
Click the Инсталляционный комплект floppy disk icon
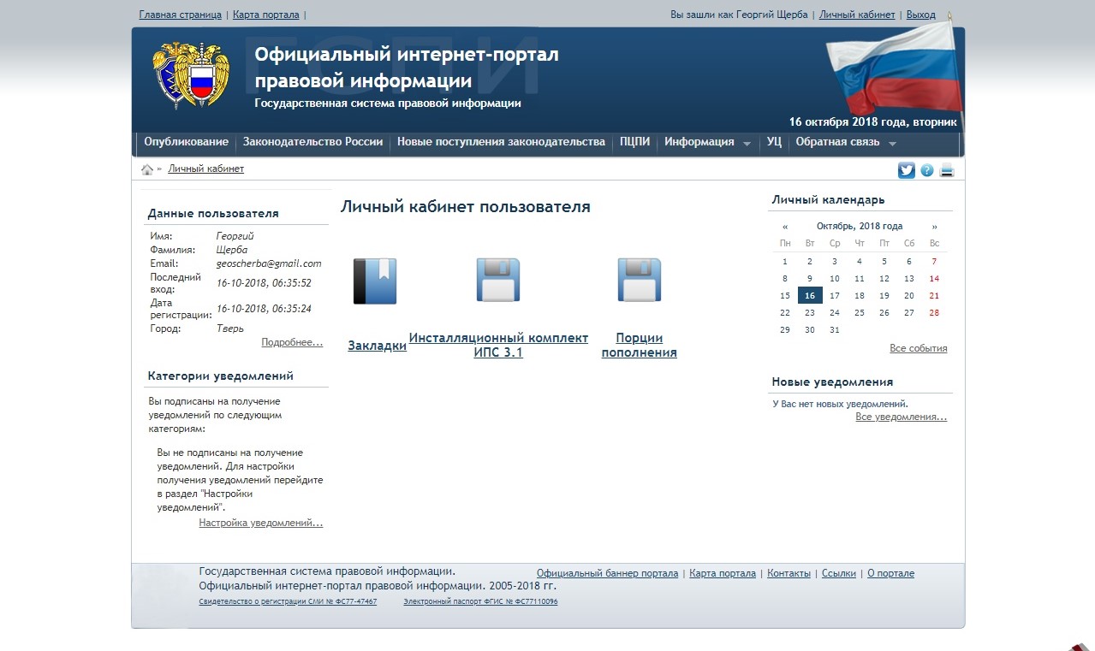click(498, 280)
